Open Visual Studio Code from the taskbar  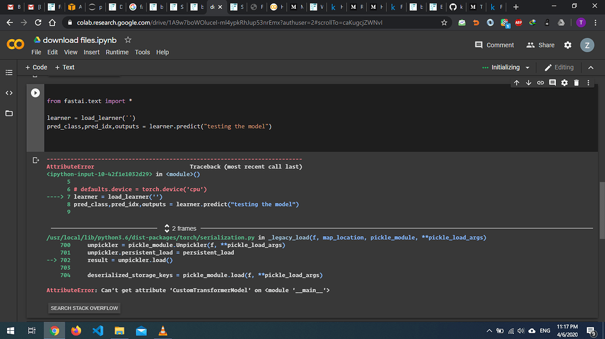point(97,331)
